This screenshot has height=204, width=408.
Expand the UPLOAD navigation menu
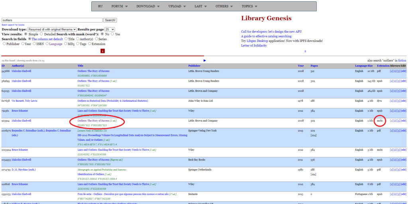tap(177, 6)
